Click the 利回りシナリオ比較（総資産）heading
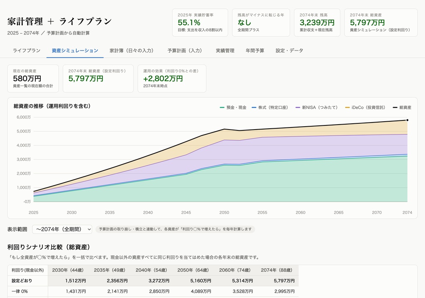The image size is (425, 298). [x=49, y=247]
